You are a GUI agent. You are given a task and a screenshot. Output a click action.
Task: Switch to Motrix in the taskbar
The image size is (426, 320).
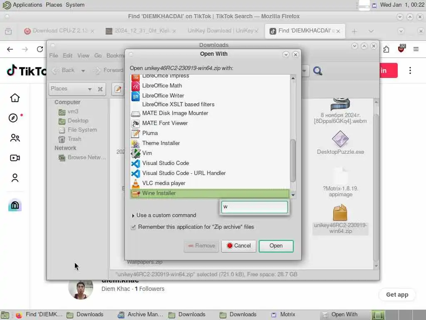click(284, 315)
